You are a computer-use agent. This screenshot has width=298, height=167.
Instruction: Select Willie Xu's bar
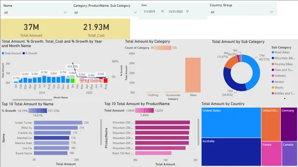click(x=56, y=128)
